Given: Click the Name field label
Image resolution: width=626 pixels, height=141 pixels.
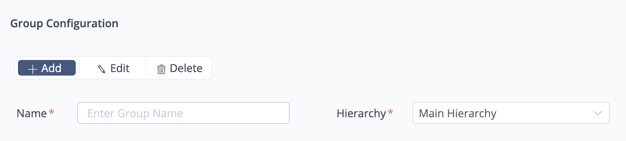Looking at the screenshot, I should (x=32, y=113).
